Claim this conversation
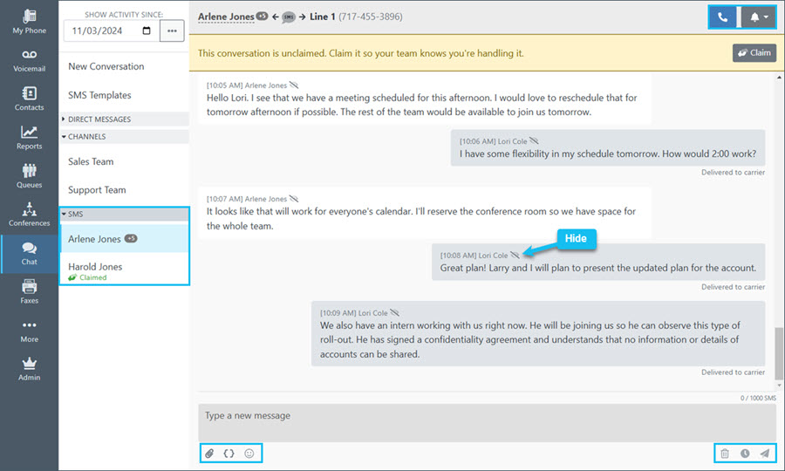 tap(754, 52)
